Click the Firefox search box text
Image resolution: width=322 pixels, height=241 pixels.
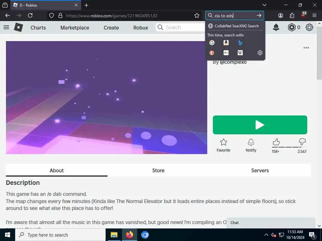coord(224,16)
